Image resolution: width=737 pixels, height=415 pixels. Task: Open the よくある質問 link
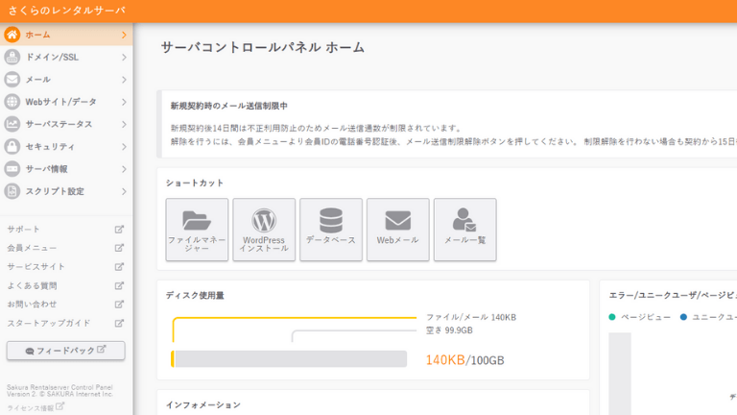point(32,285)
